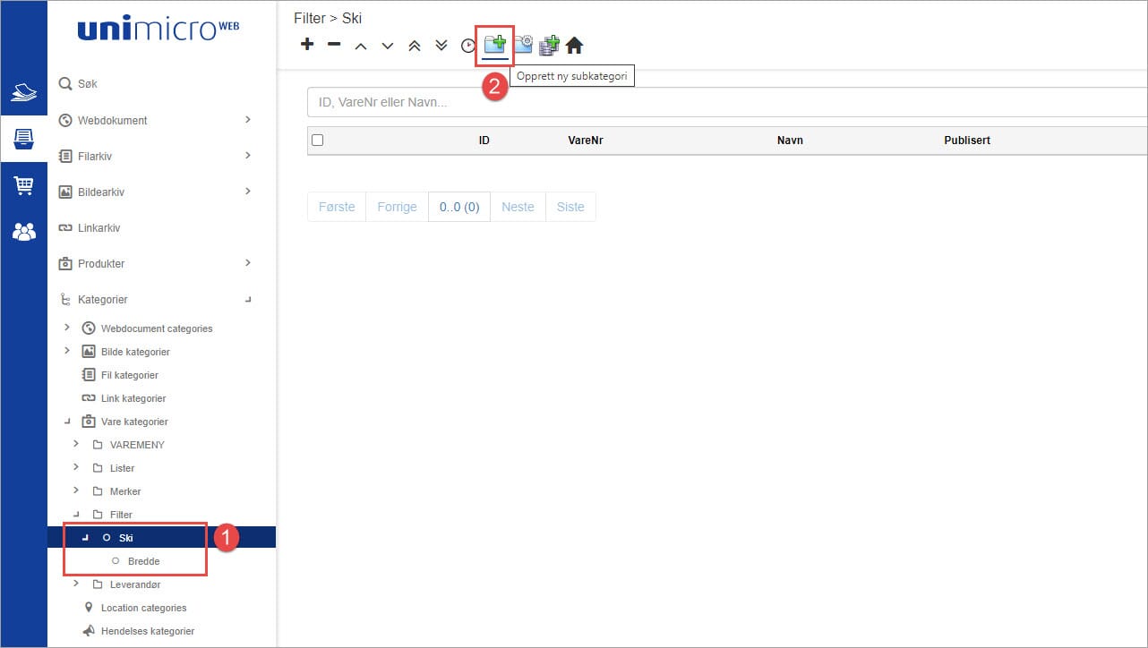Expand the Lister folder arrow
This screenshot has height=648, width=1148.
tap(76, 467)
